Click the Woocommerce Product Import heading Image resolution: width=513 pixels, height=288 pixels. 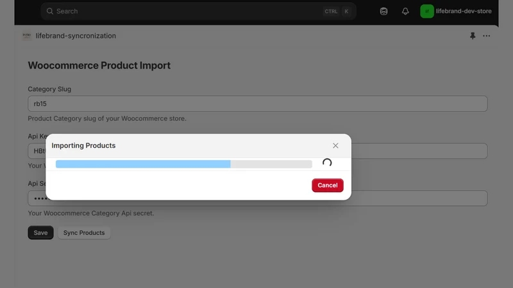pyautogui.click(x=99, y=65)
